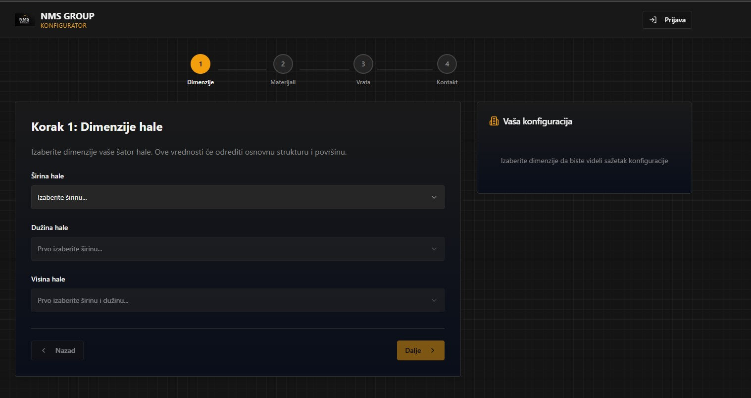This screenshot has height=398, width=751.
Task: Switch to step 4 Kontakt
Action: (447, 64)
